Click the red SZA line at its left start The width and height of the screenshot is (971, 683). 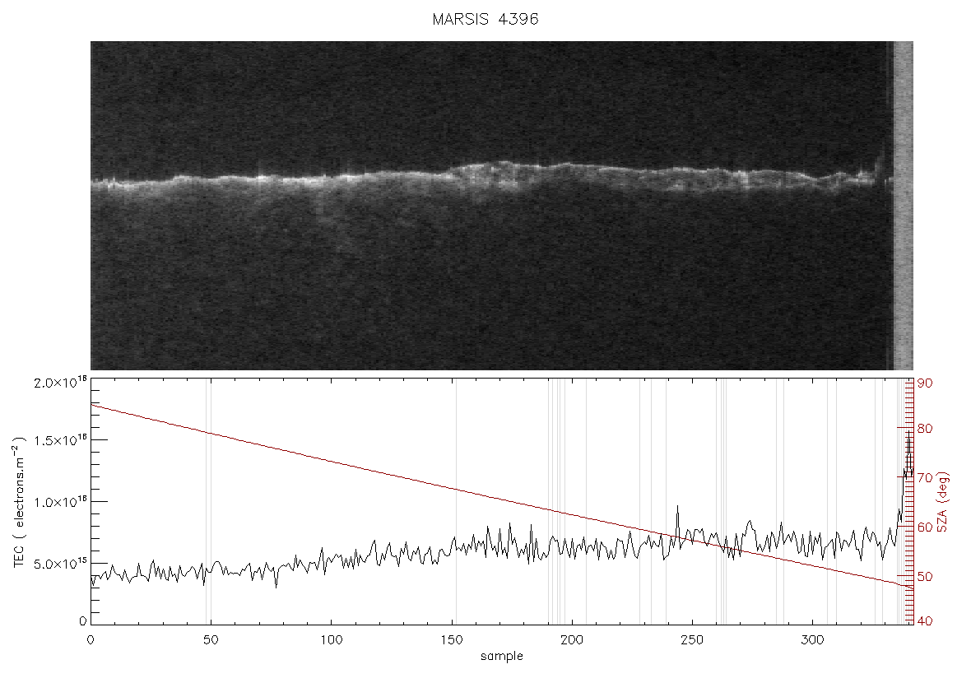(93, 405)
